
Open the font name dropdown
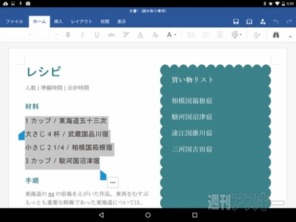(x=17, y=35)
